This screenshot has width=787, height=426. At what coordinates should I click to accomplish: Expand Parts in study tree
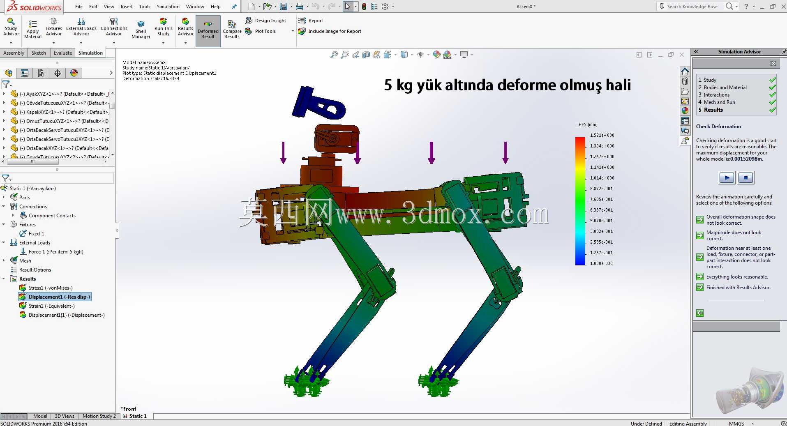(x=4, y=198)
